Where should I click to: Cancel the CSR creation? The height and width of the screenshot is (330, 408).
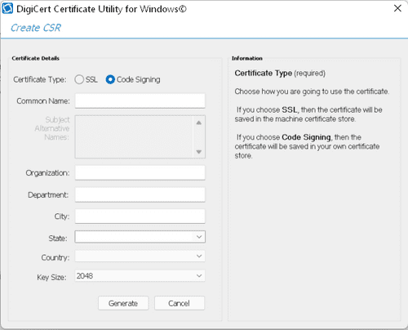pos(180,303)
